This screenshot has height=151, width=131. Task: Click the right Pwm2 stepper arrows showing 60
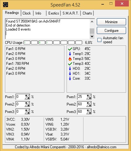[x=89, y=104]
